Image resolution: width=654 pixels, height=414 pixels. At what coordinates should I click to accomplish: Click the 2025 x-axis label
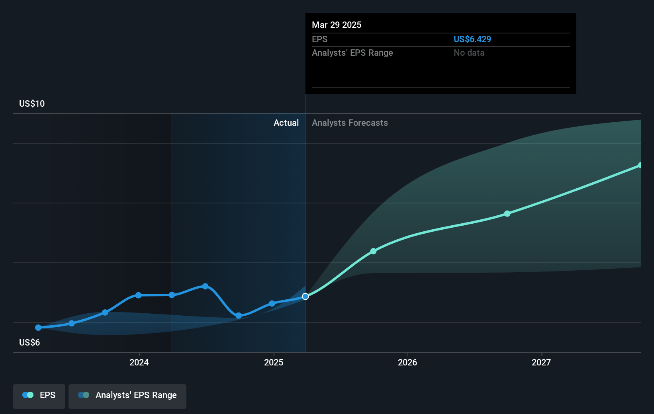274,362
